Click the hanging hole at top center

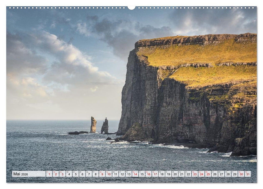pyautogui.click(x=131, y=8)
